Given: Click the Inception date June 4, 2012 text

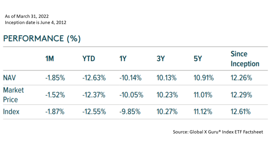Looking at the screenshot, I should pos(36,23).
